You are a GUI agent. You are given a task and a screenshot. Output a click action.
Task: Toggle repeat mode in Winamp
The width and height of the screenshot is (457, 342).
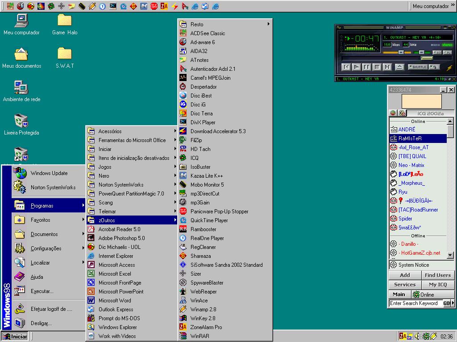click(434, 67)
